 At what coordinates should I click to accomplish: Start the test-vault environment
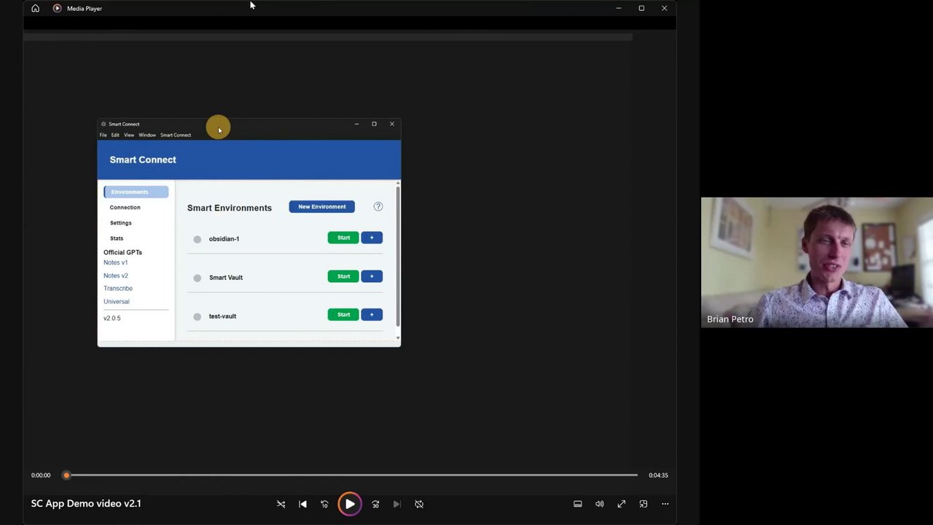[343, 315]
